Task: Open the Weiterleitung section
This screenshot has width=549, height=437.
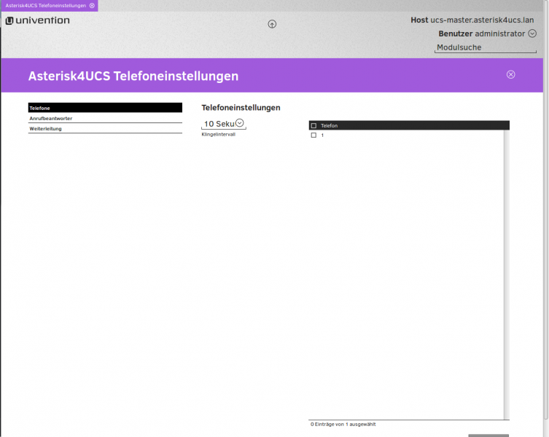Action: (x=105, y=129)
